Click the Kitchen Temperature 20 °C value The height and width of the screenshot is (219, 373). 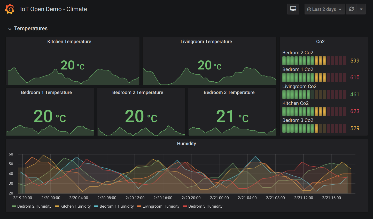[73, 65]
